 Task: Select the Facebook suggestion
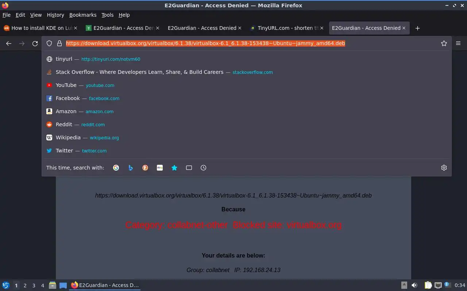click(247, 98)
